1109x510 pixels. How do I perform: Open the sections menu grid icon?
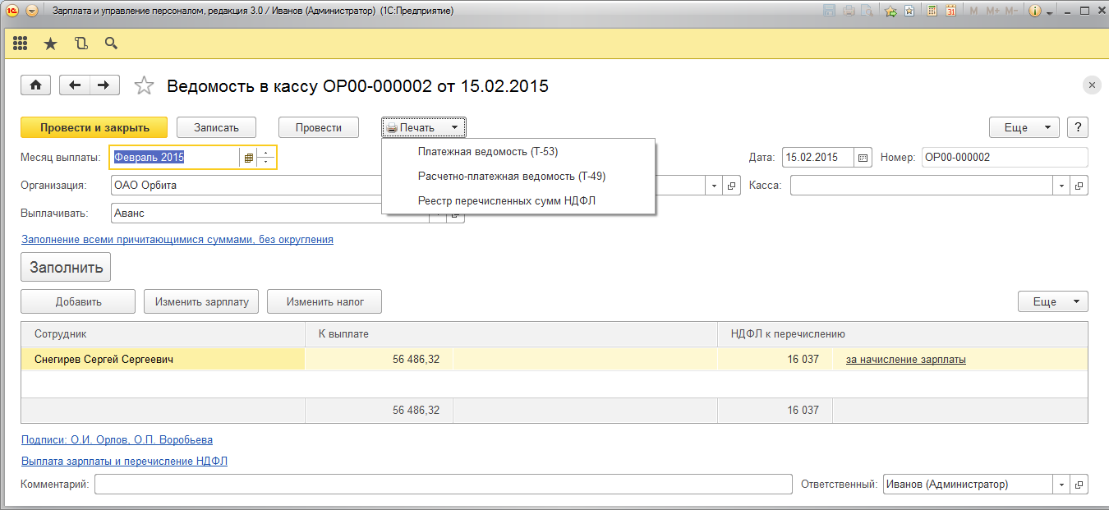click(20, 44)
